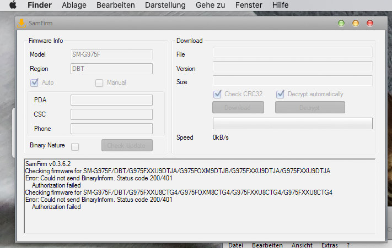The width and height of the screenshot is (392, 248).
Task: Toggle Decrypt automatically checkbox
Action: [280, 94]
